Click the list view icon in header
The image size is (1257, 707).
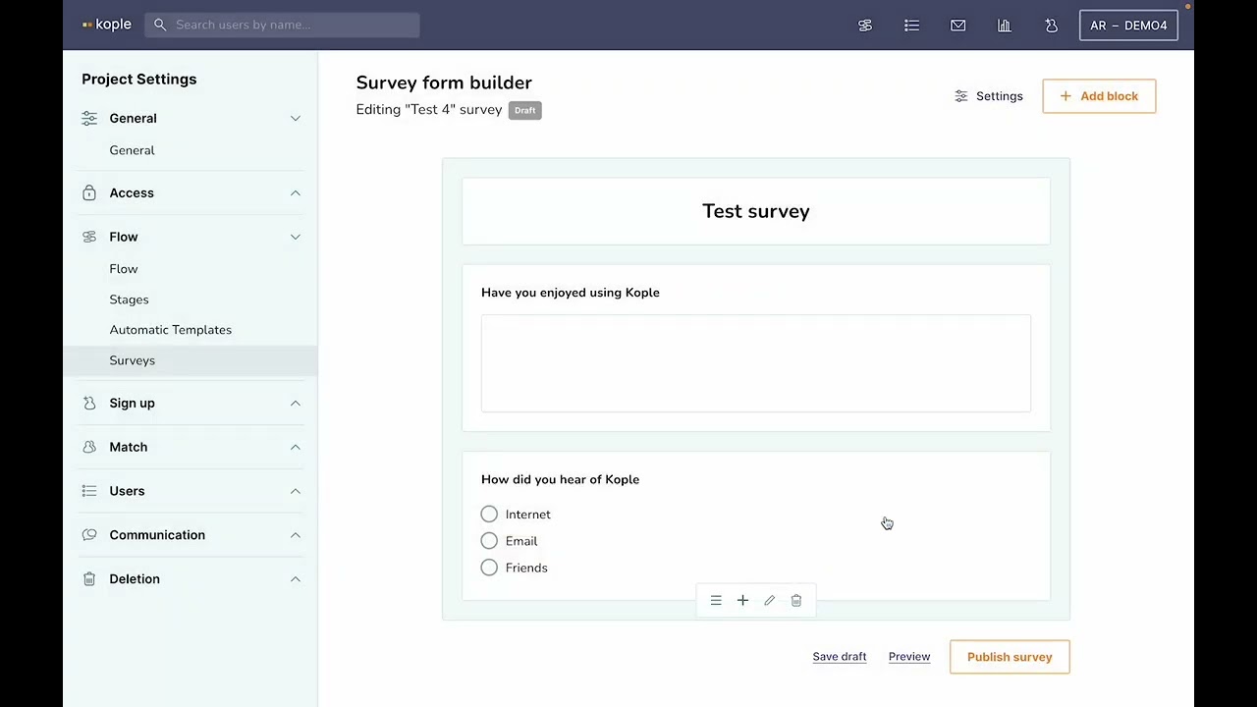911,26
